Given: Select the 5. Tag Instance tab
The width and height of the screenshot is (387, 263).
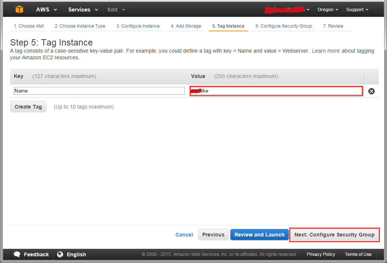Looking at the screenshot, I should (x=228, y=26).
